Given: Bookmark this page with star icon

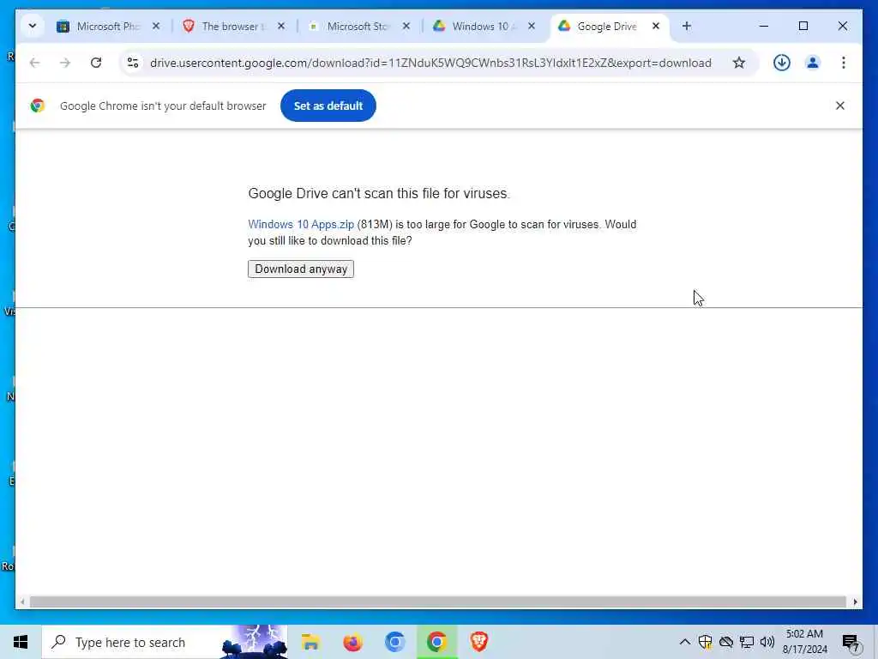Looking at the screenshot, I should pos(739,63).
